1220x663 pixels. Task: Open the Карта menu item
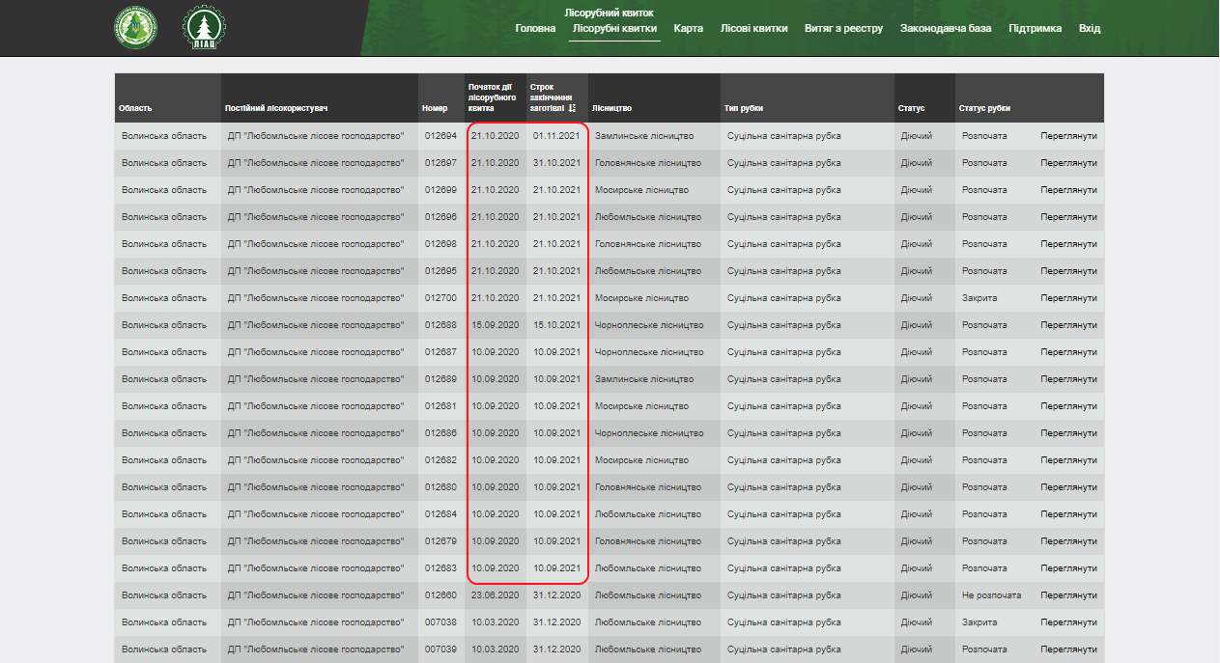point(689,28)
